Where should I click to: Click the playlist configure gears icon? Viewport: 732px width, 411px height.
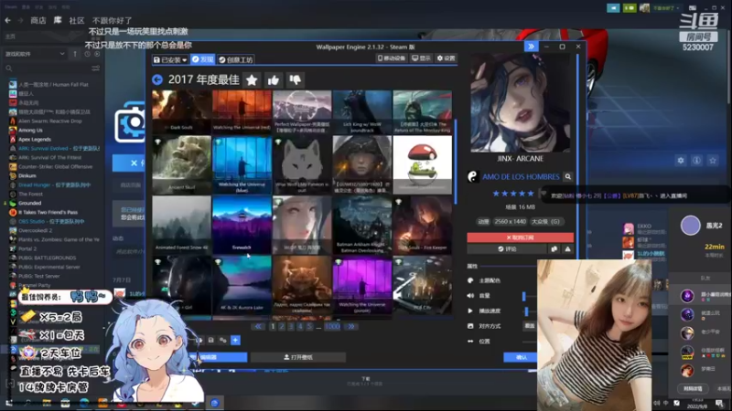click(223, 340)
